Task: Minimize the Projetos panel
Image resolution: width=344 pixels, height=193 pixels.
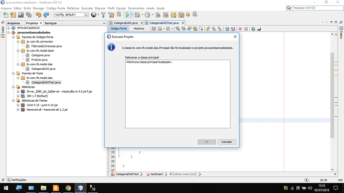Action: (104, 23)
